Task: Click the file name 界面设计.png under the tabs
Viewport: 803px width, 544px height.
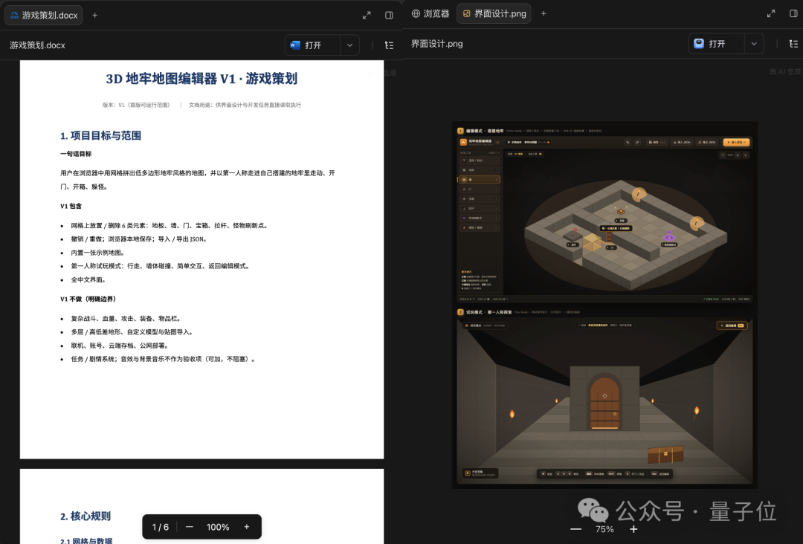Action: (437, 44)
